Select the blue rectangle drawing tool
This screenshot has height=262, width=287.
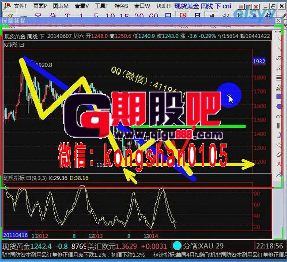coord(279,97)
